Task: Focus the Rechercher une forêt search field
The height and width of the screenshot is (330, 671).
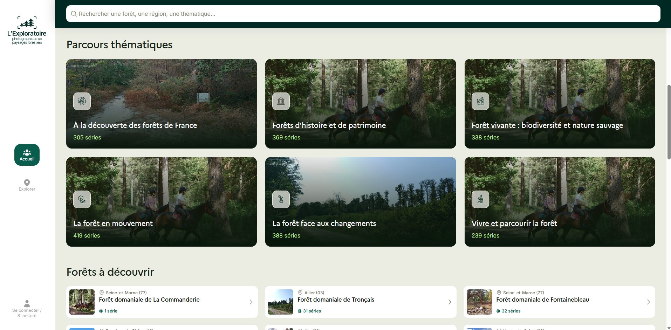Action: [363, 14]
